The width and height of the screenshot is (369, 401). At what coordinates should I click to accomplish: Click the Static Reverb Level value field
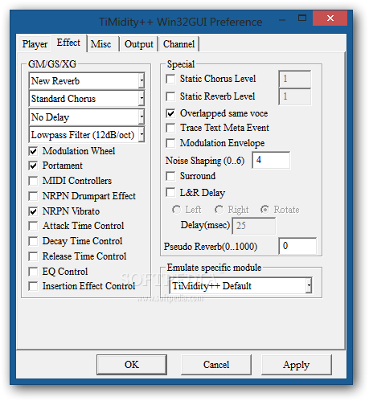[x=295, y=96]
